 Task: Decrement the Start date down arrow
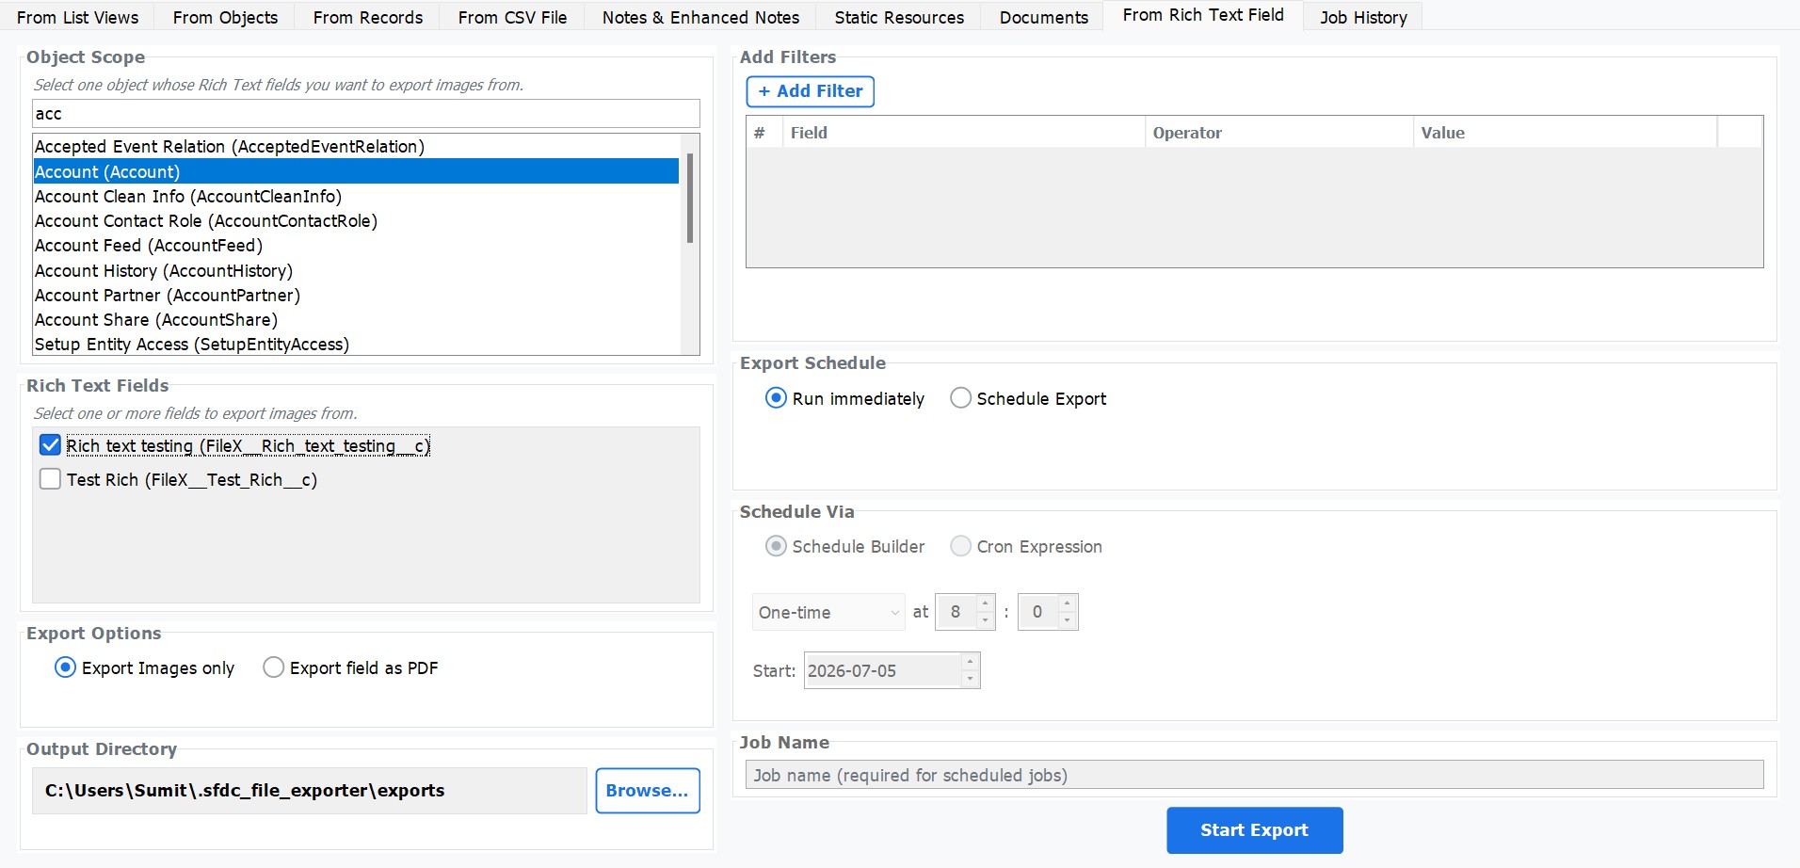pyautogui.click(x=970, y=679)
